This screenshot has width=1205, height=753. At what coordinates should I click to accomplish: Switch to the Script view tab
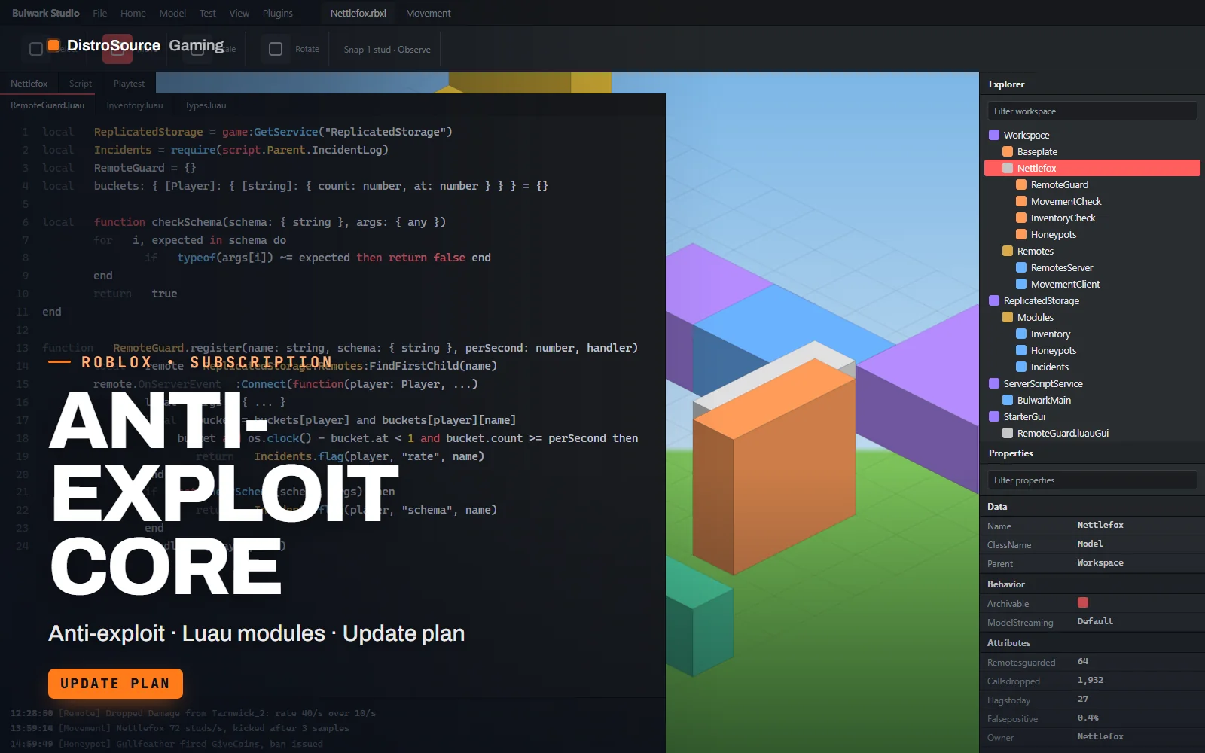81,84
